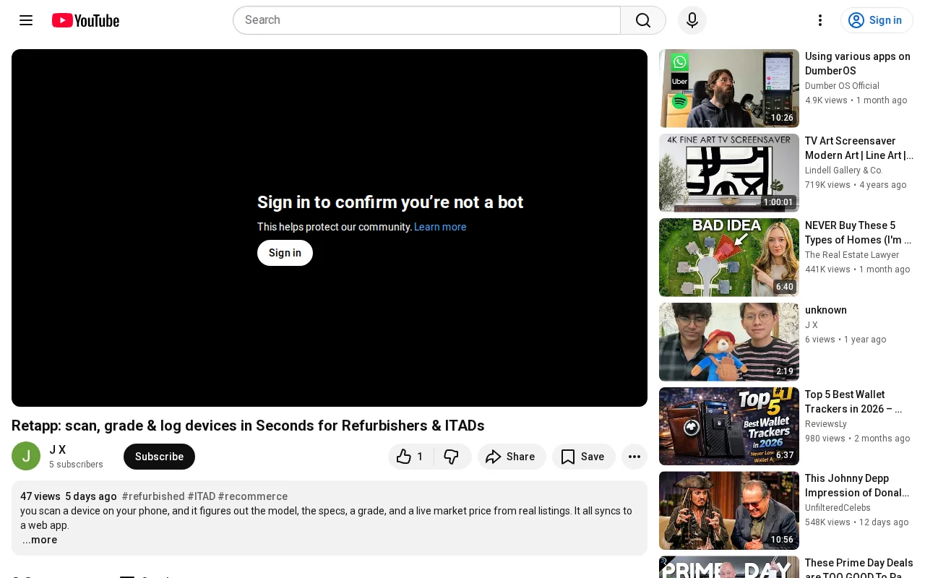Open DumberOS apps video thumbnail

point(729,88)
